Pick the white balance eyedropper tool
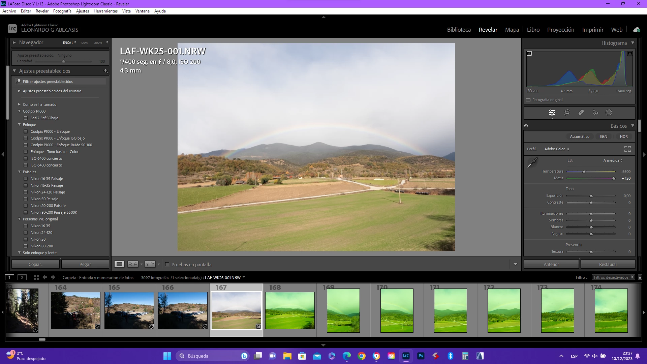This screenshot has width=647, height=364. tap(532, 163)
